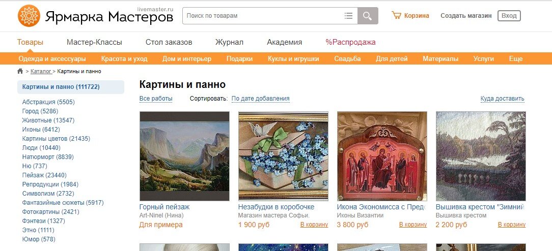Select the Пейзаж (23440) subcategory
Image resolution: width=552 pixels, height=251 pixels.
(44, 175)
